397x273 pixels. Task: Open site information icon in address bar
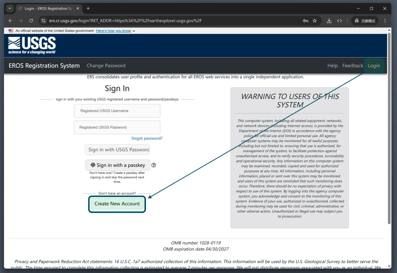click(x=43, y=21)
